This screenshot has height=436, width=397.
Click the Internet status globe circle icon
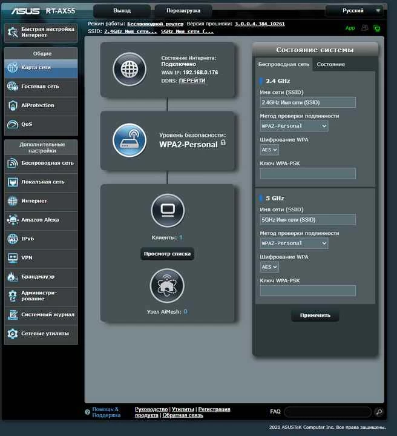[130, 69]
